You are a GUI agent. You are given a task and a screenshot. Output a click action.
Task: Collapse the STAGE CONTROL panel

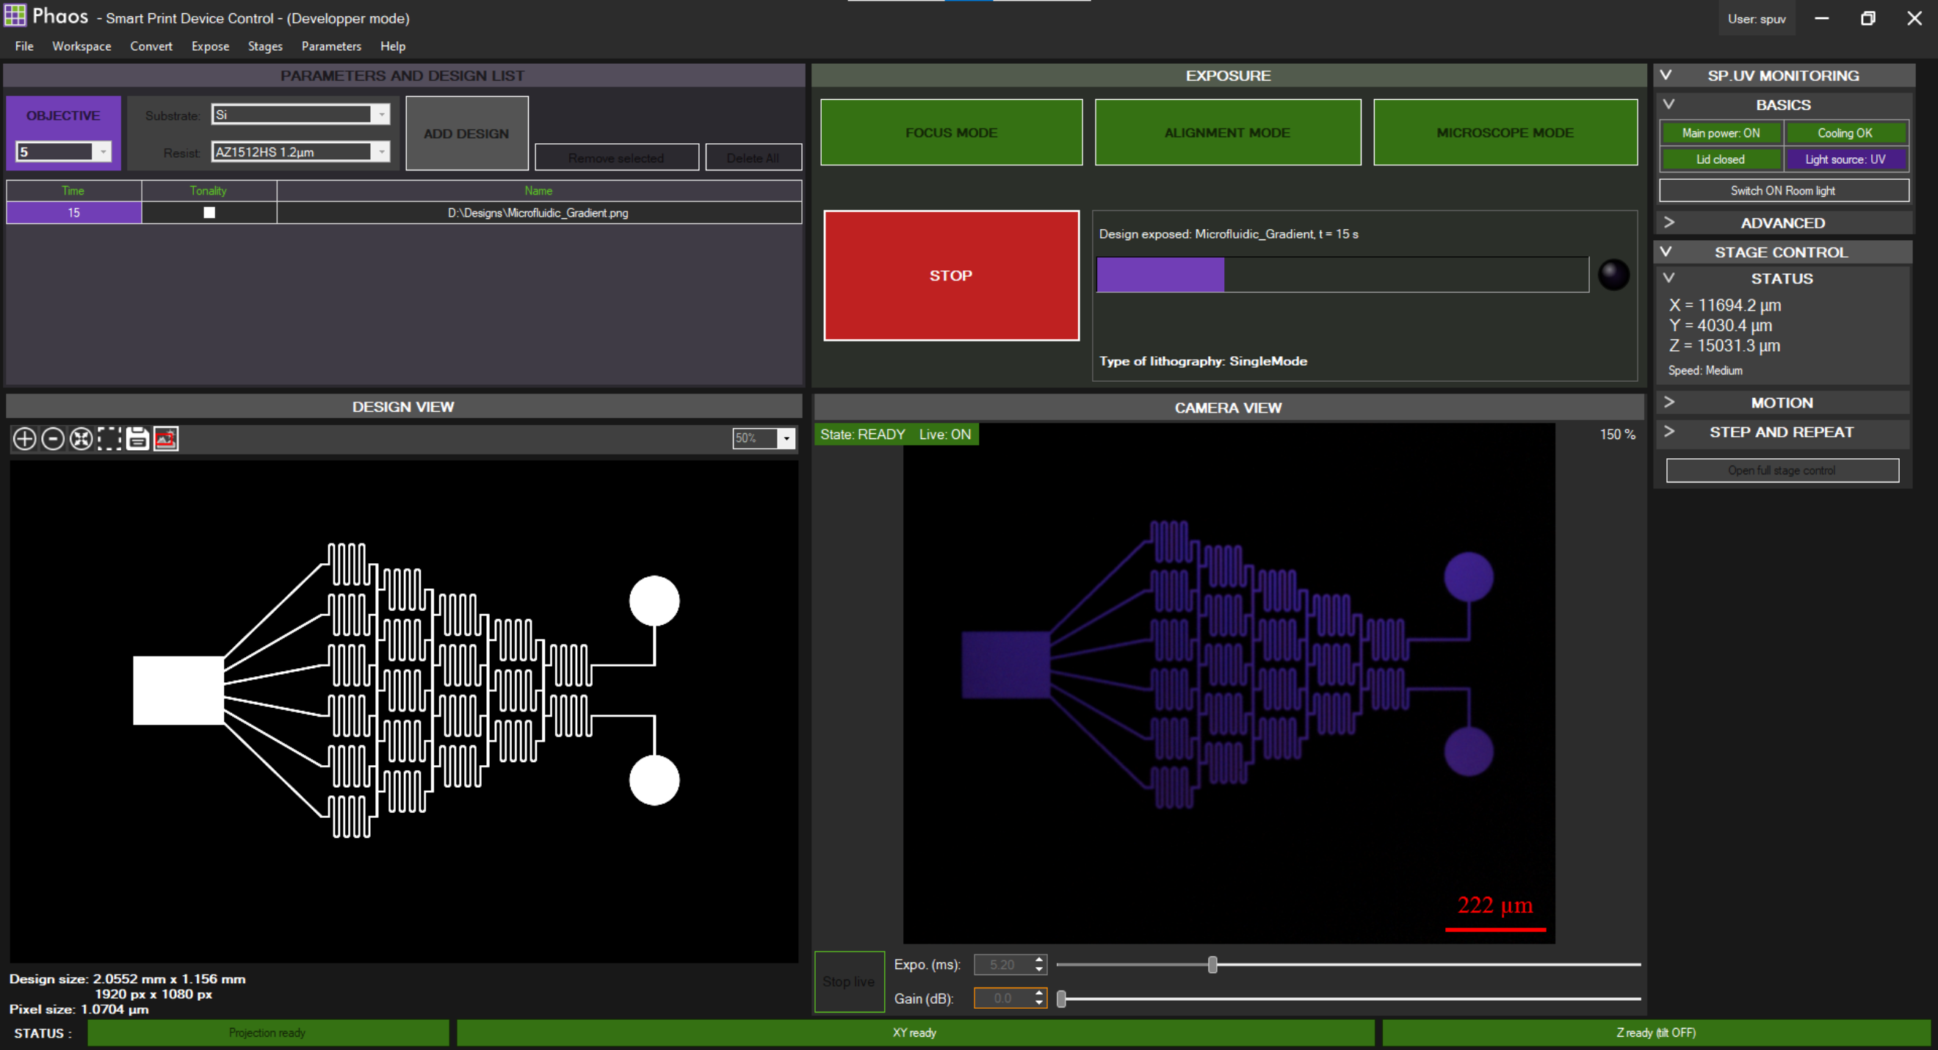tap(1666, 252)
